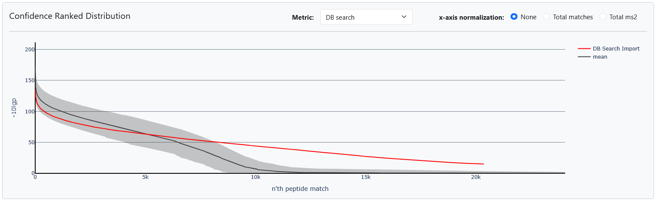Viewport: 657px width, 202px height.
Task: Select the None normalization radio button
Action: tap(514, 17)
